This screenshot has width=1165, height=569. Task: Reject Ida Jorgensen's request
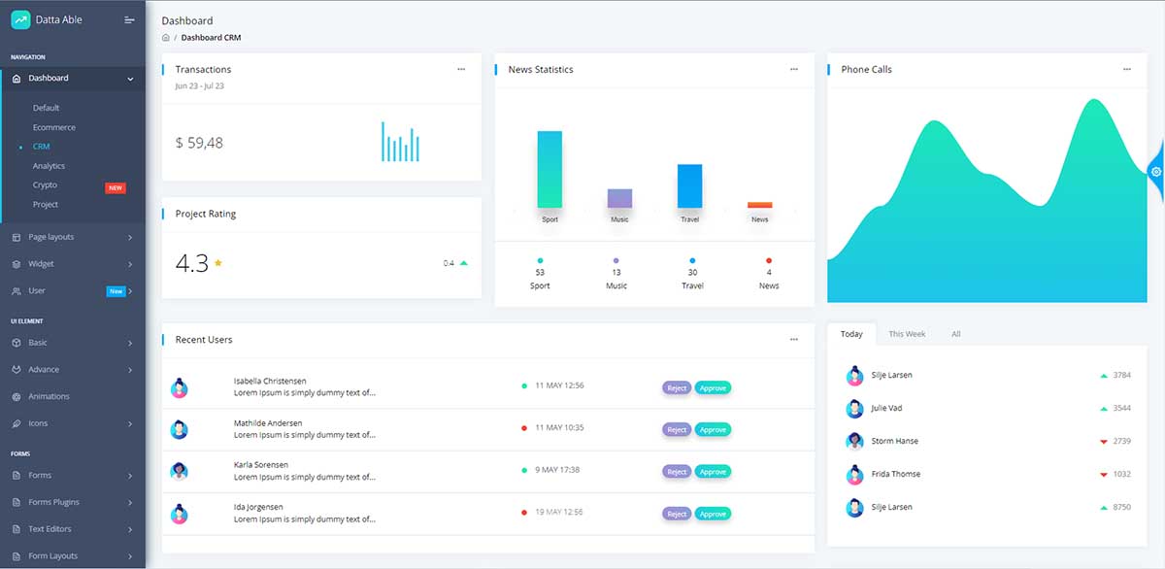(x=677, y=514)
